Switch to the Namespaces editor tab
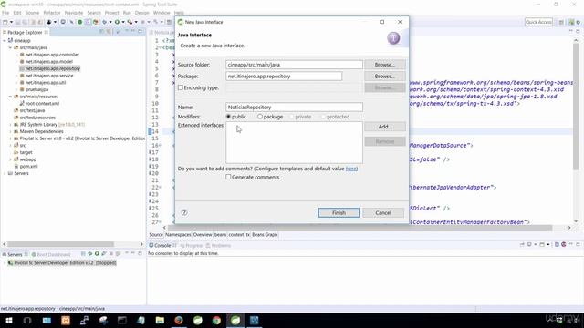Screen dimensions: 584x328 coord(178,235)
